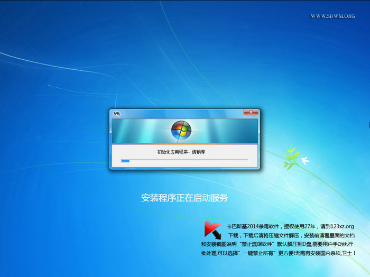Image resolution: width=370 pixels, height=277 pixels.
Task: Click the installer progress bar
Action: [x=184, y=161]
